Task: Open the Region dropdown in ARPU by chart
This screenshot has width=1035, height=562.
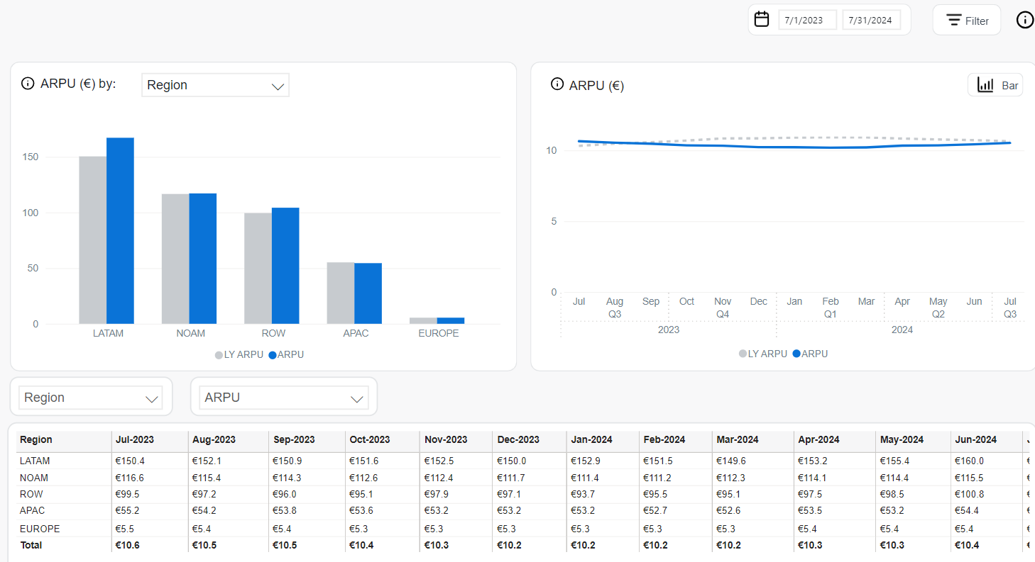Action: click(x=215, y=85)
